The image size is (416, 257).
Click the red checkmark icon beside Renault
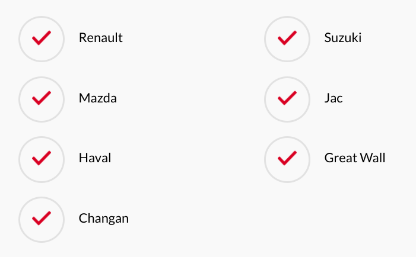pyautogui.click(x=42, y=39)
